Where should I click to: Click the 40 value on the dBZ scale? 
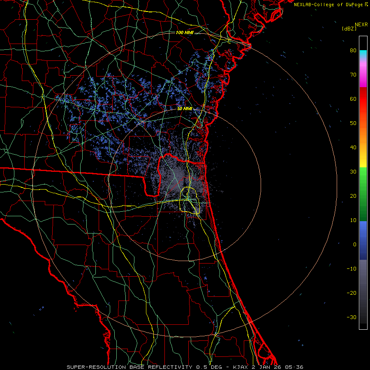(x=353, y=148)
